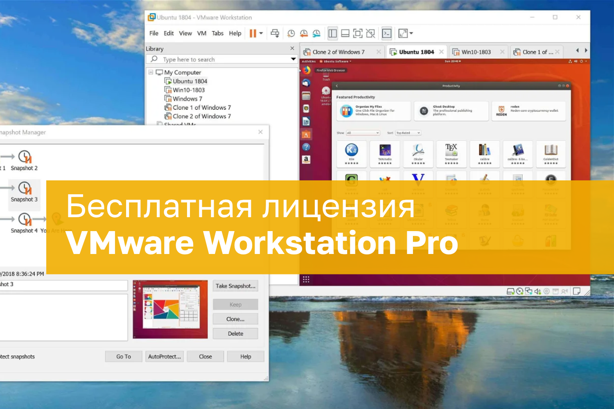Open the VM menu
This screenshot has width=614, height=409.
[x=201, y=33]
